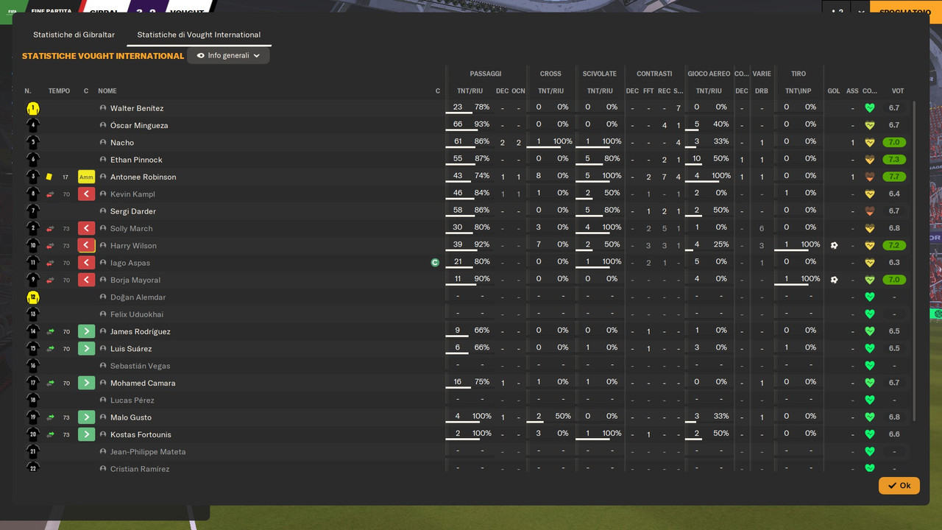The width and height of the screenshot is (942, 530).
Task: Sort by the TEMPO column header
Action: pos(59,91)
